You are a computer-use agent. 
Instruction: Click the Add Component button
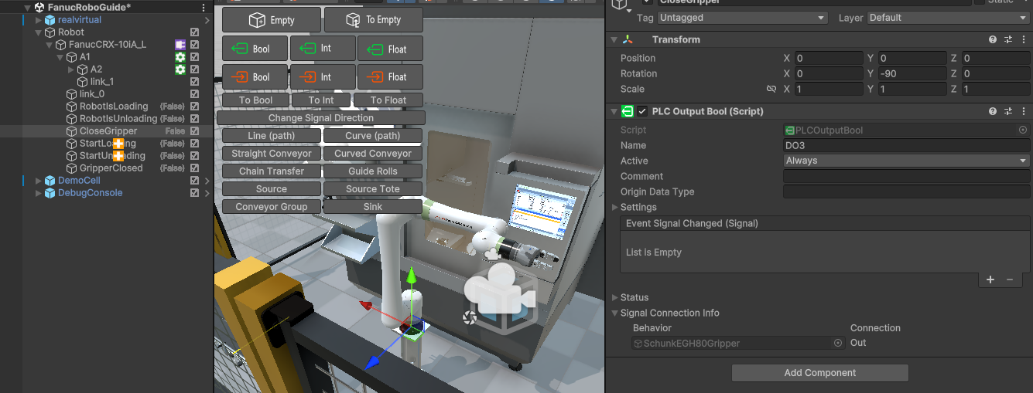click(819, 373)
